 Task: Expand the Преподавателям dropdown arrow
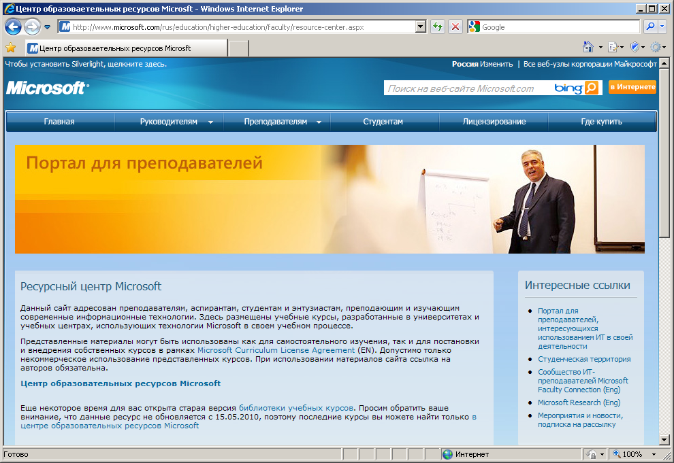(x=319, y=122)
